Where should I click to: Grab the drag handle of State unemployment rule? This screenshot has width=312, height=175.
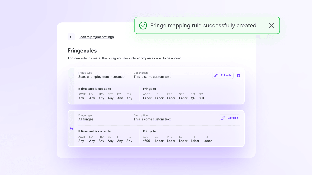pyautogui.click(x=71, y=86)
